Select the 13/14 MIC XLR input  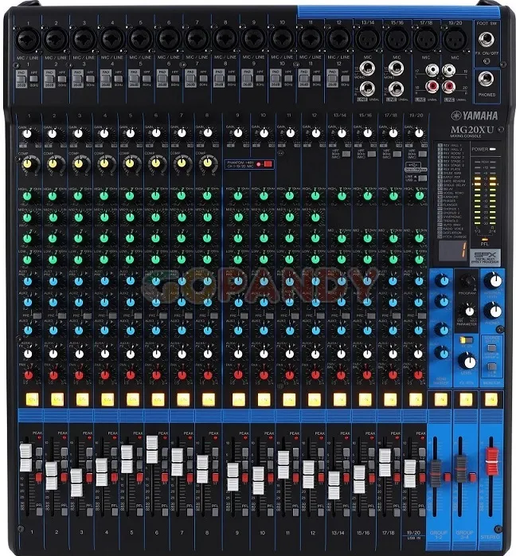click(367, 39)
